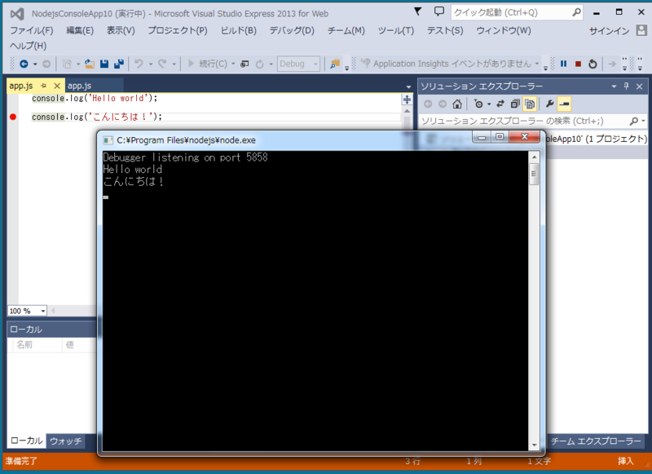Click the notifications flag icon in title bar
Viewport: 652px width, 474px height.
pyautogui.click(x=418, y=11)
